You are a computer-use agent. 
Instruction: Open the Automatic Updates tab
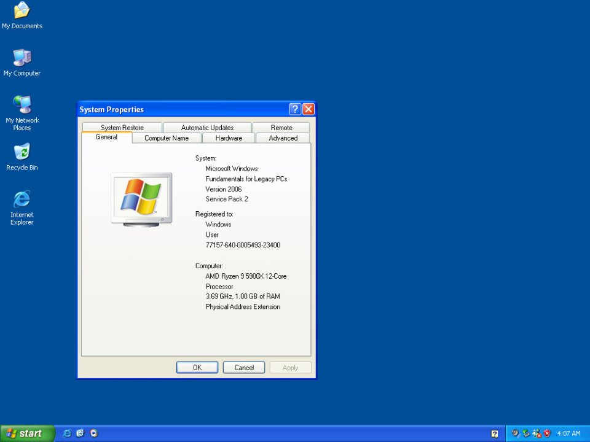(x=207, y=128)
